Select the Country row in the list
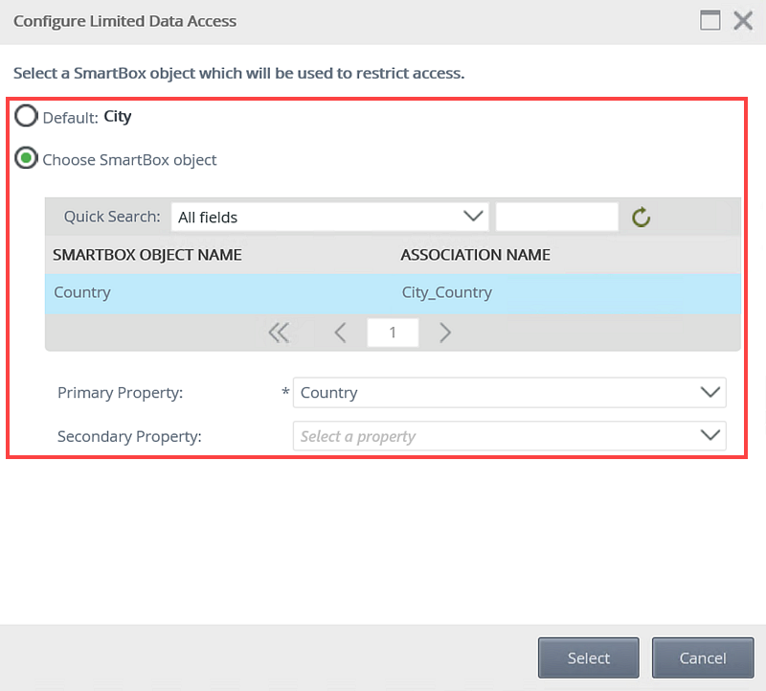 point(393,292)
